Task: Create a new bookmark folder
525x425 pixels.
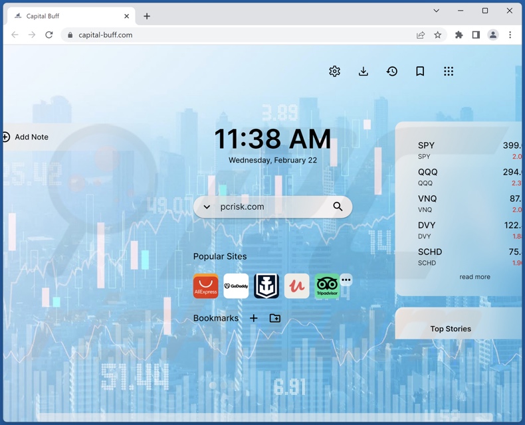Action: 274,319
